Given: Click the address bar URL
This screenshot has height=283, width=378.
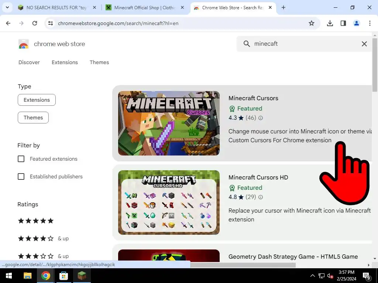Looking at the screenshot, I should pos(118,23).
